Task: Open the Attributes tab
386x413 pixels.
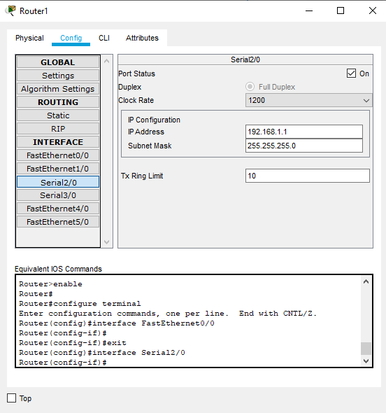Action: (x=142, y=38)
